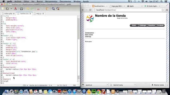Redo the last undone edit

32,9
